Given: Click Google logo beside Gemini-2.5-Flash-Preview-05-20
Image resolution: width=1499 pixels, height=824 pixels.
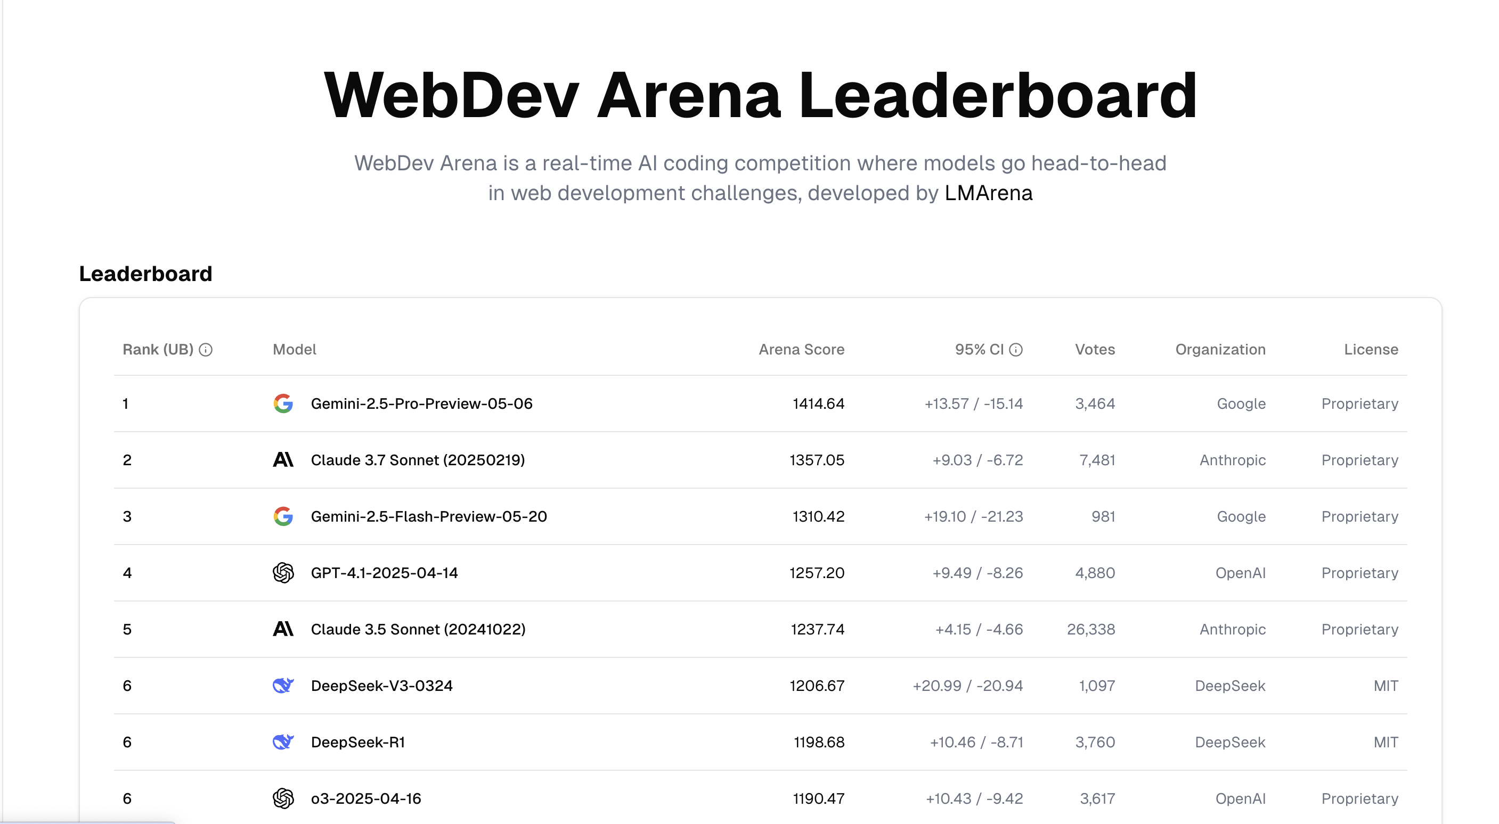Looking at the screenshot, I should [283, 516].
